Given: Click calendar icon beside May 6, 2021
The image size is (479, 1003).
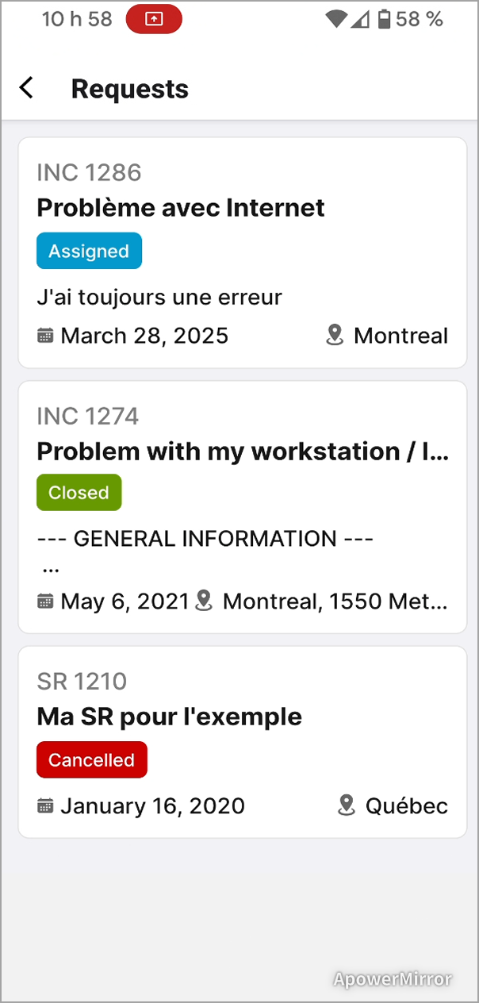Looking at the screenshot, I should coord(46,601).
